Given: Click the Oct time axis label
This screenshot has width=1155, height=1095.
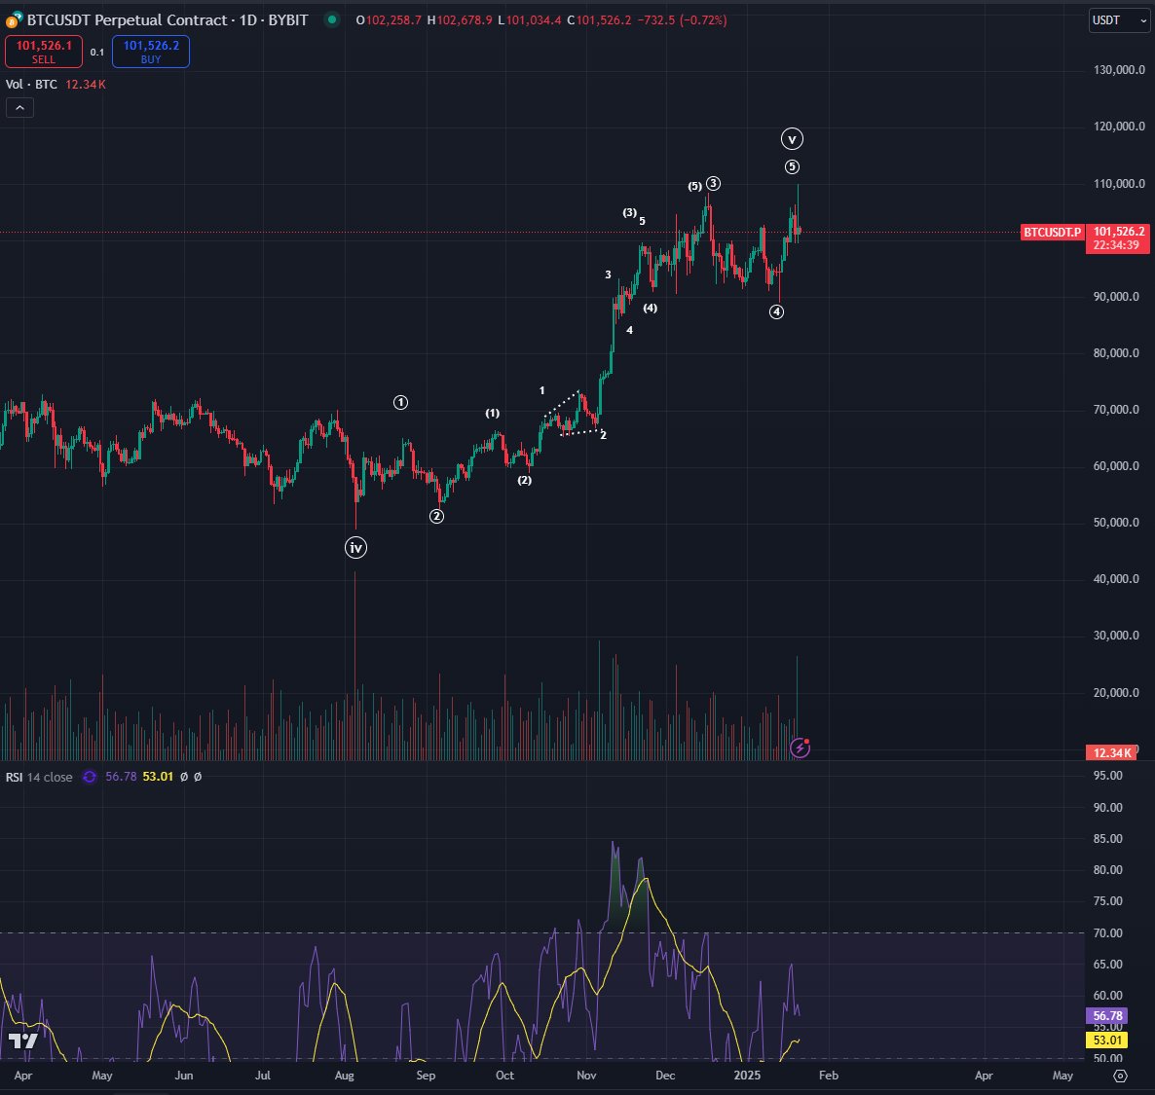Looking at the screenshot, I should 504,1076.
